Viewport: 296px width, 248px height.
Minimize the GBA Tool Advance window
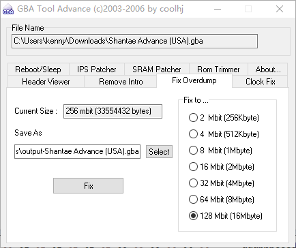[218, 9]
